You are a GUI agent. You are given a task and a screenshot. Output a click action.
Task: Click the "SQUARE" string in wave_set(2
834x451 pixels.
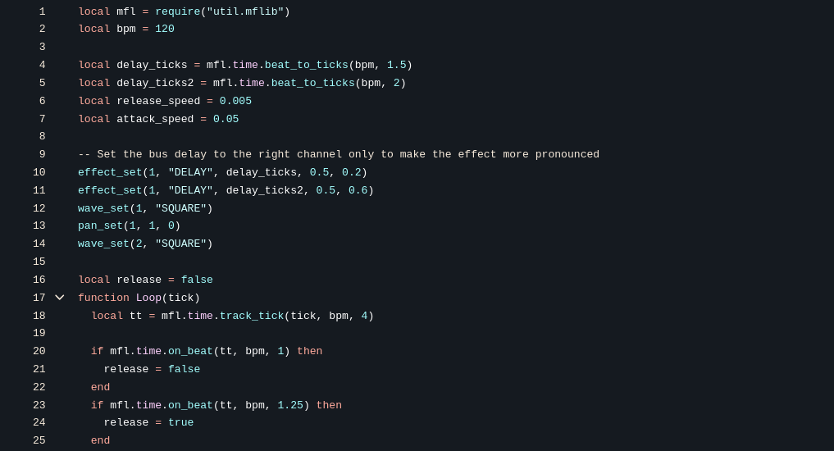(x=180, y=244)
